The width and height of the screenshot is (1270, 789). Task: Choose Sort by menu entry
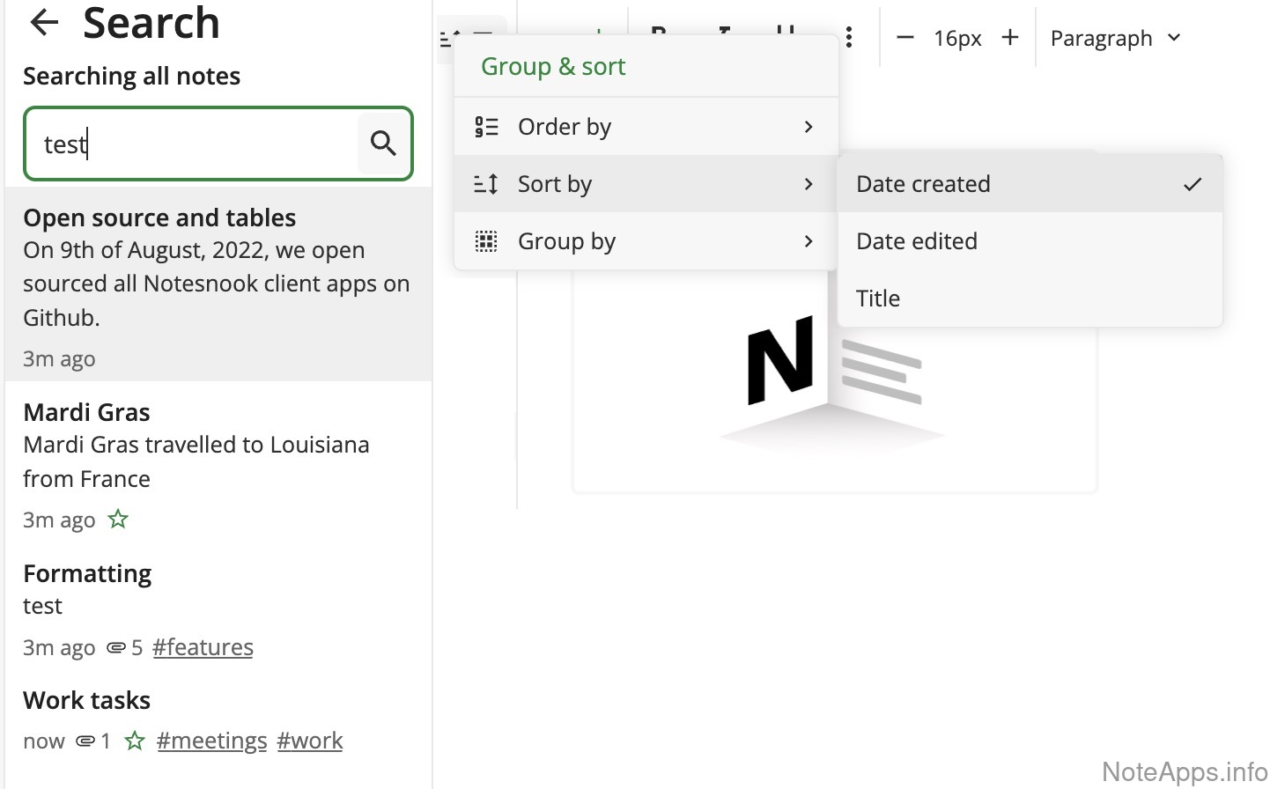[645, 184]
